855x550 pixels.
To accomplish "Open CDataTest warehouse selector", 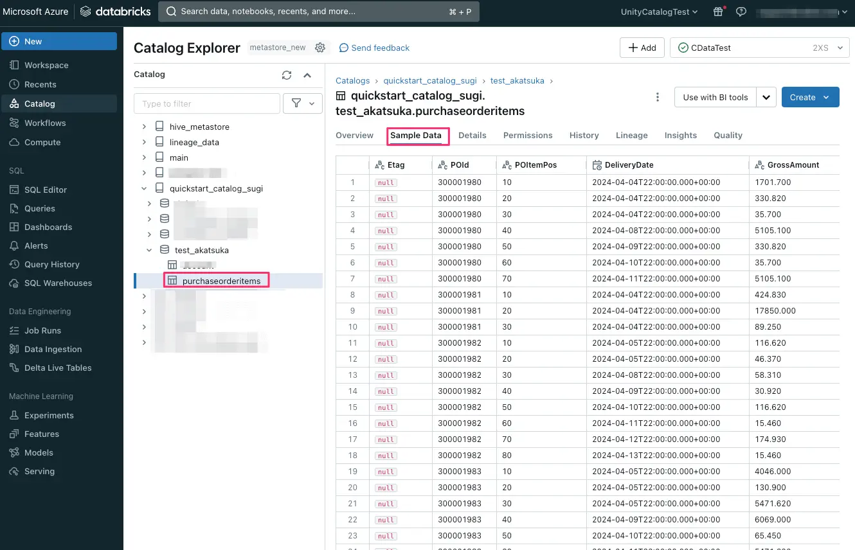I will 760,48.
